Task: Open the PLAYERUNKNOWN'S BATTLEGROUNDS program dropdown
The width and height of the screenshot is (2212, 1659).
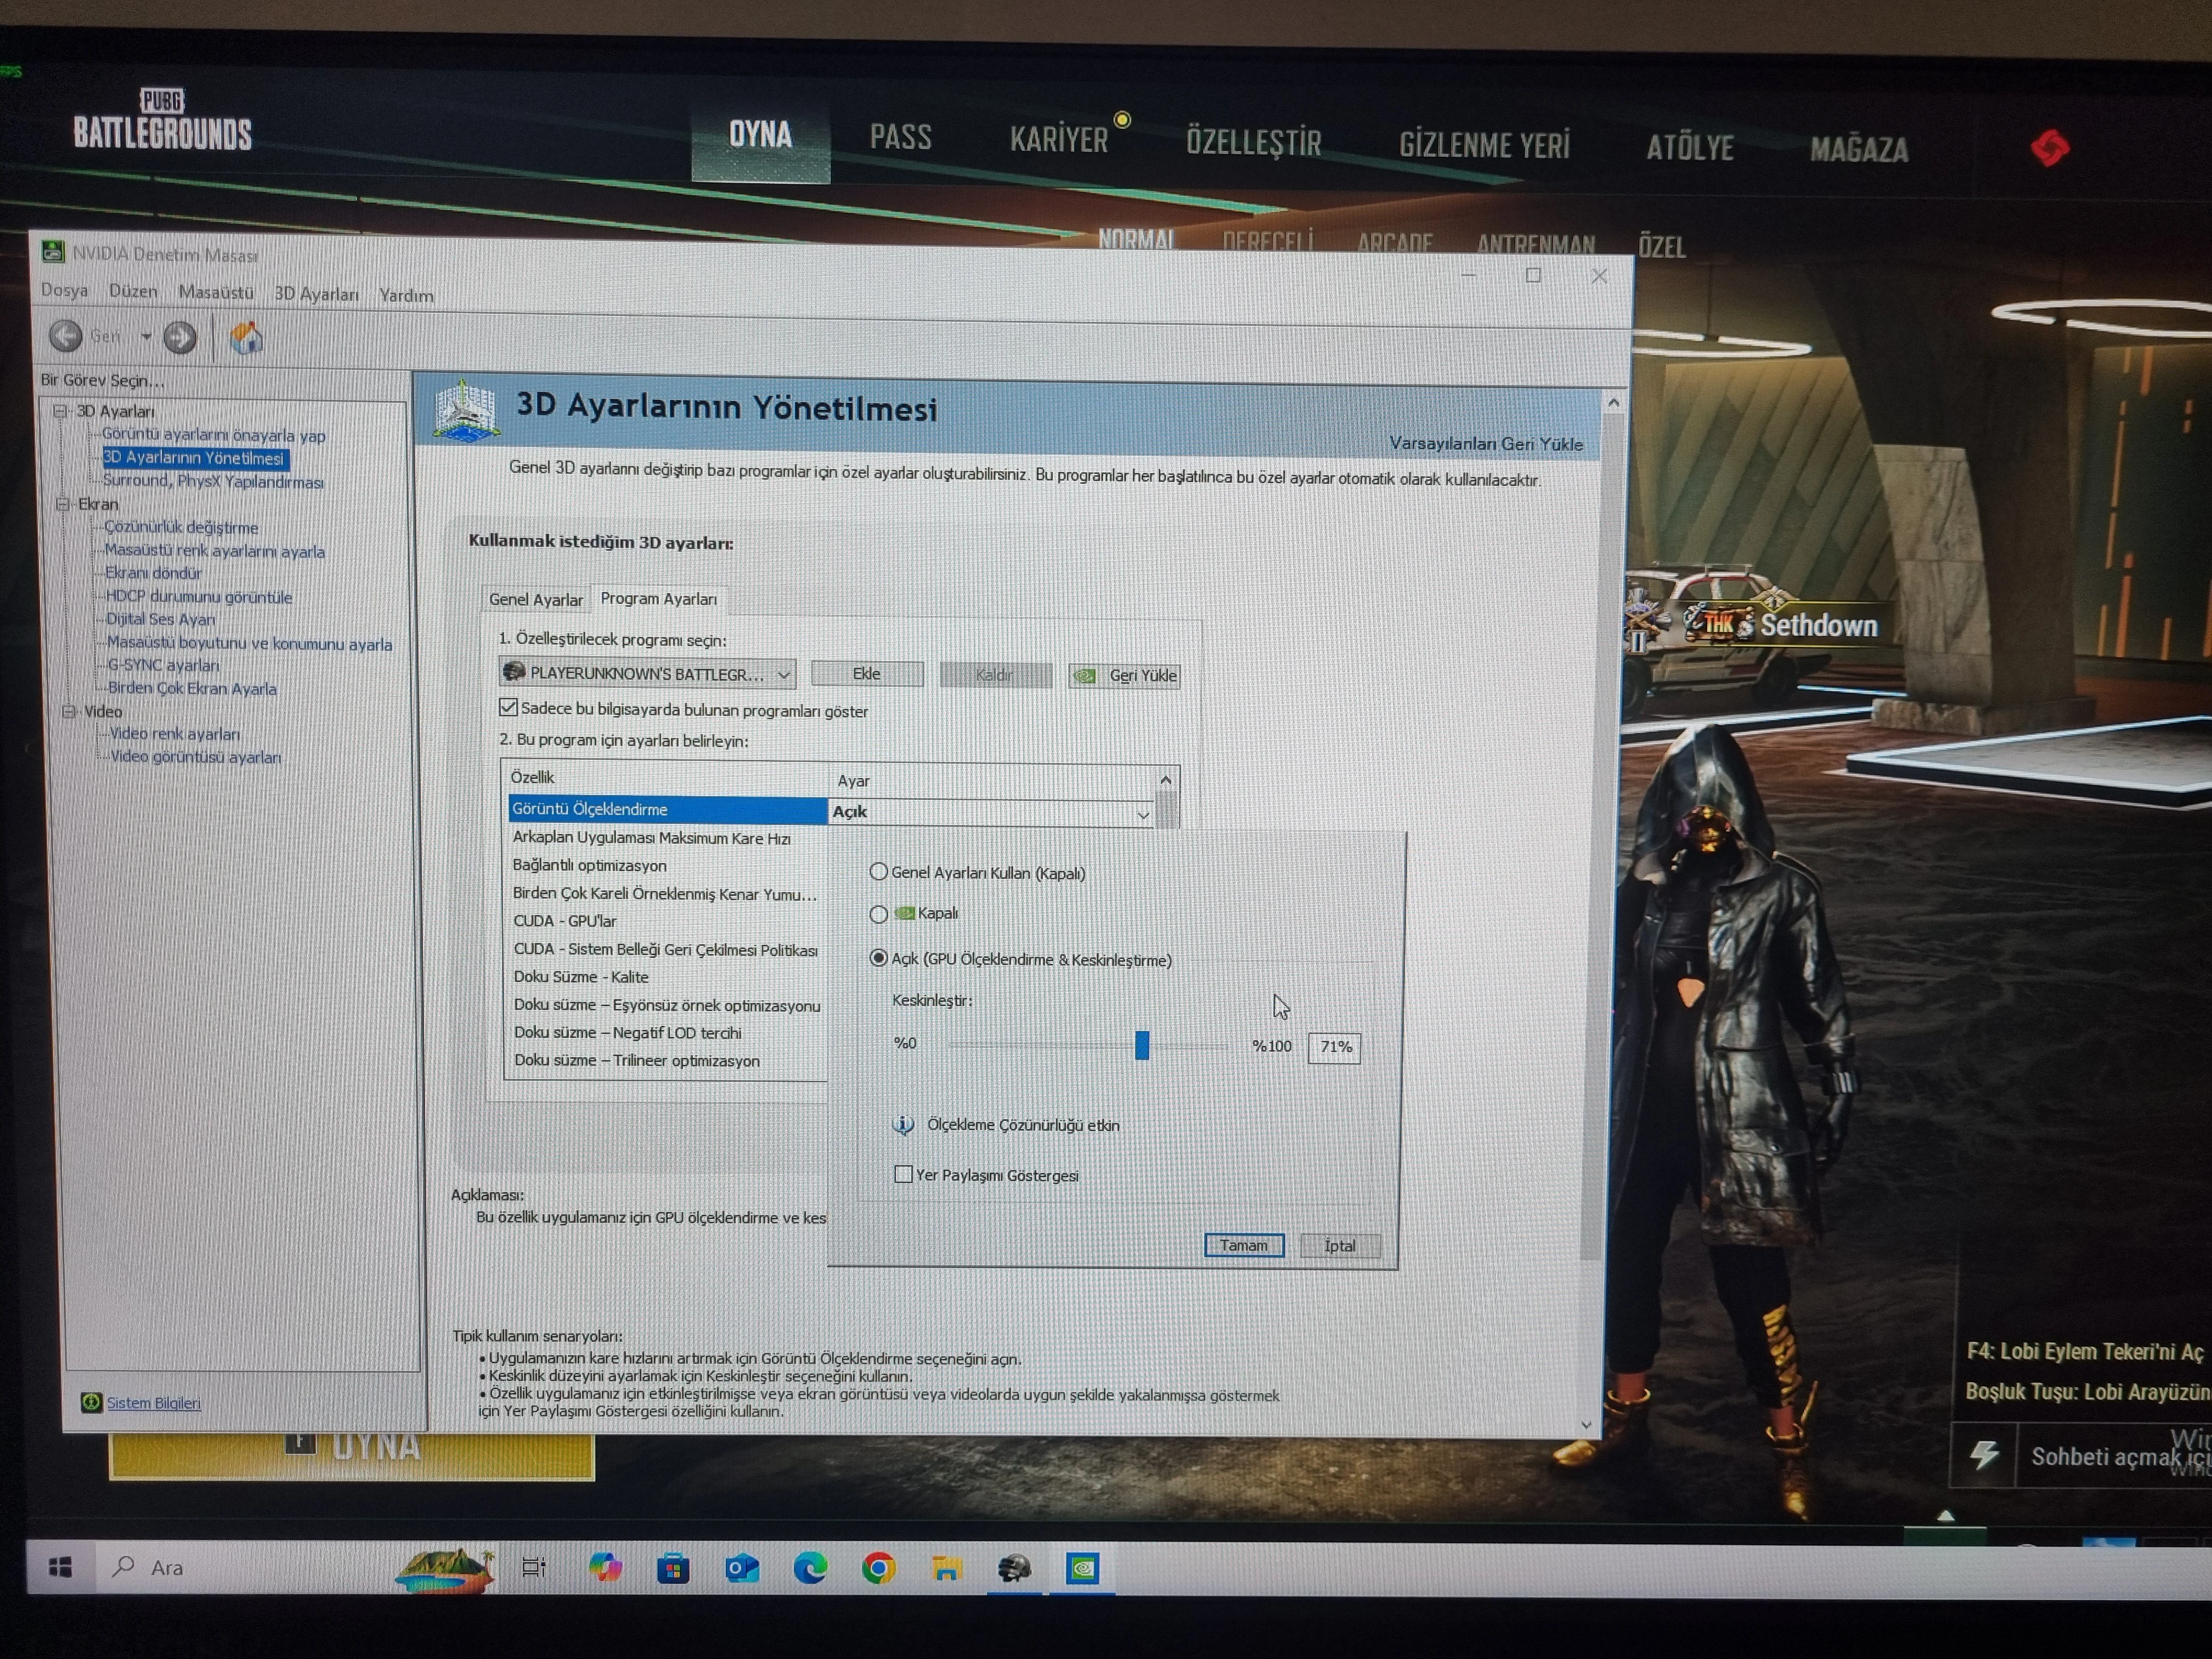Action: [648, 674]
